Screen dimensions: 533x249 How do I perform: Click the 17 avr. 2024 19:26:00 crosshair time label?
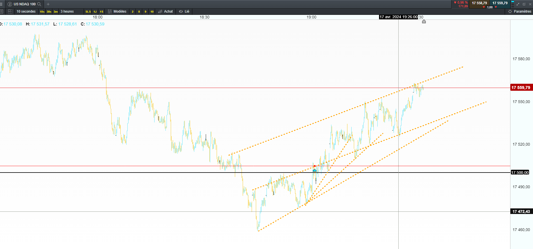coord(399,17)
